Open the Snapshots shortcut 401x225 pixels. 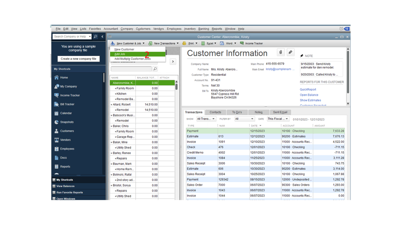pyautogui.click(x=67, y=122)
